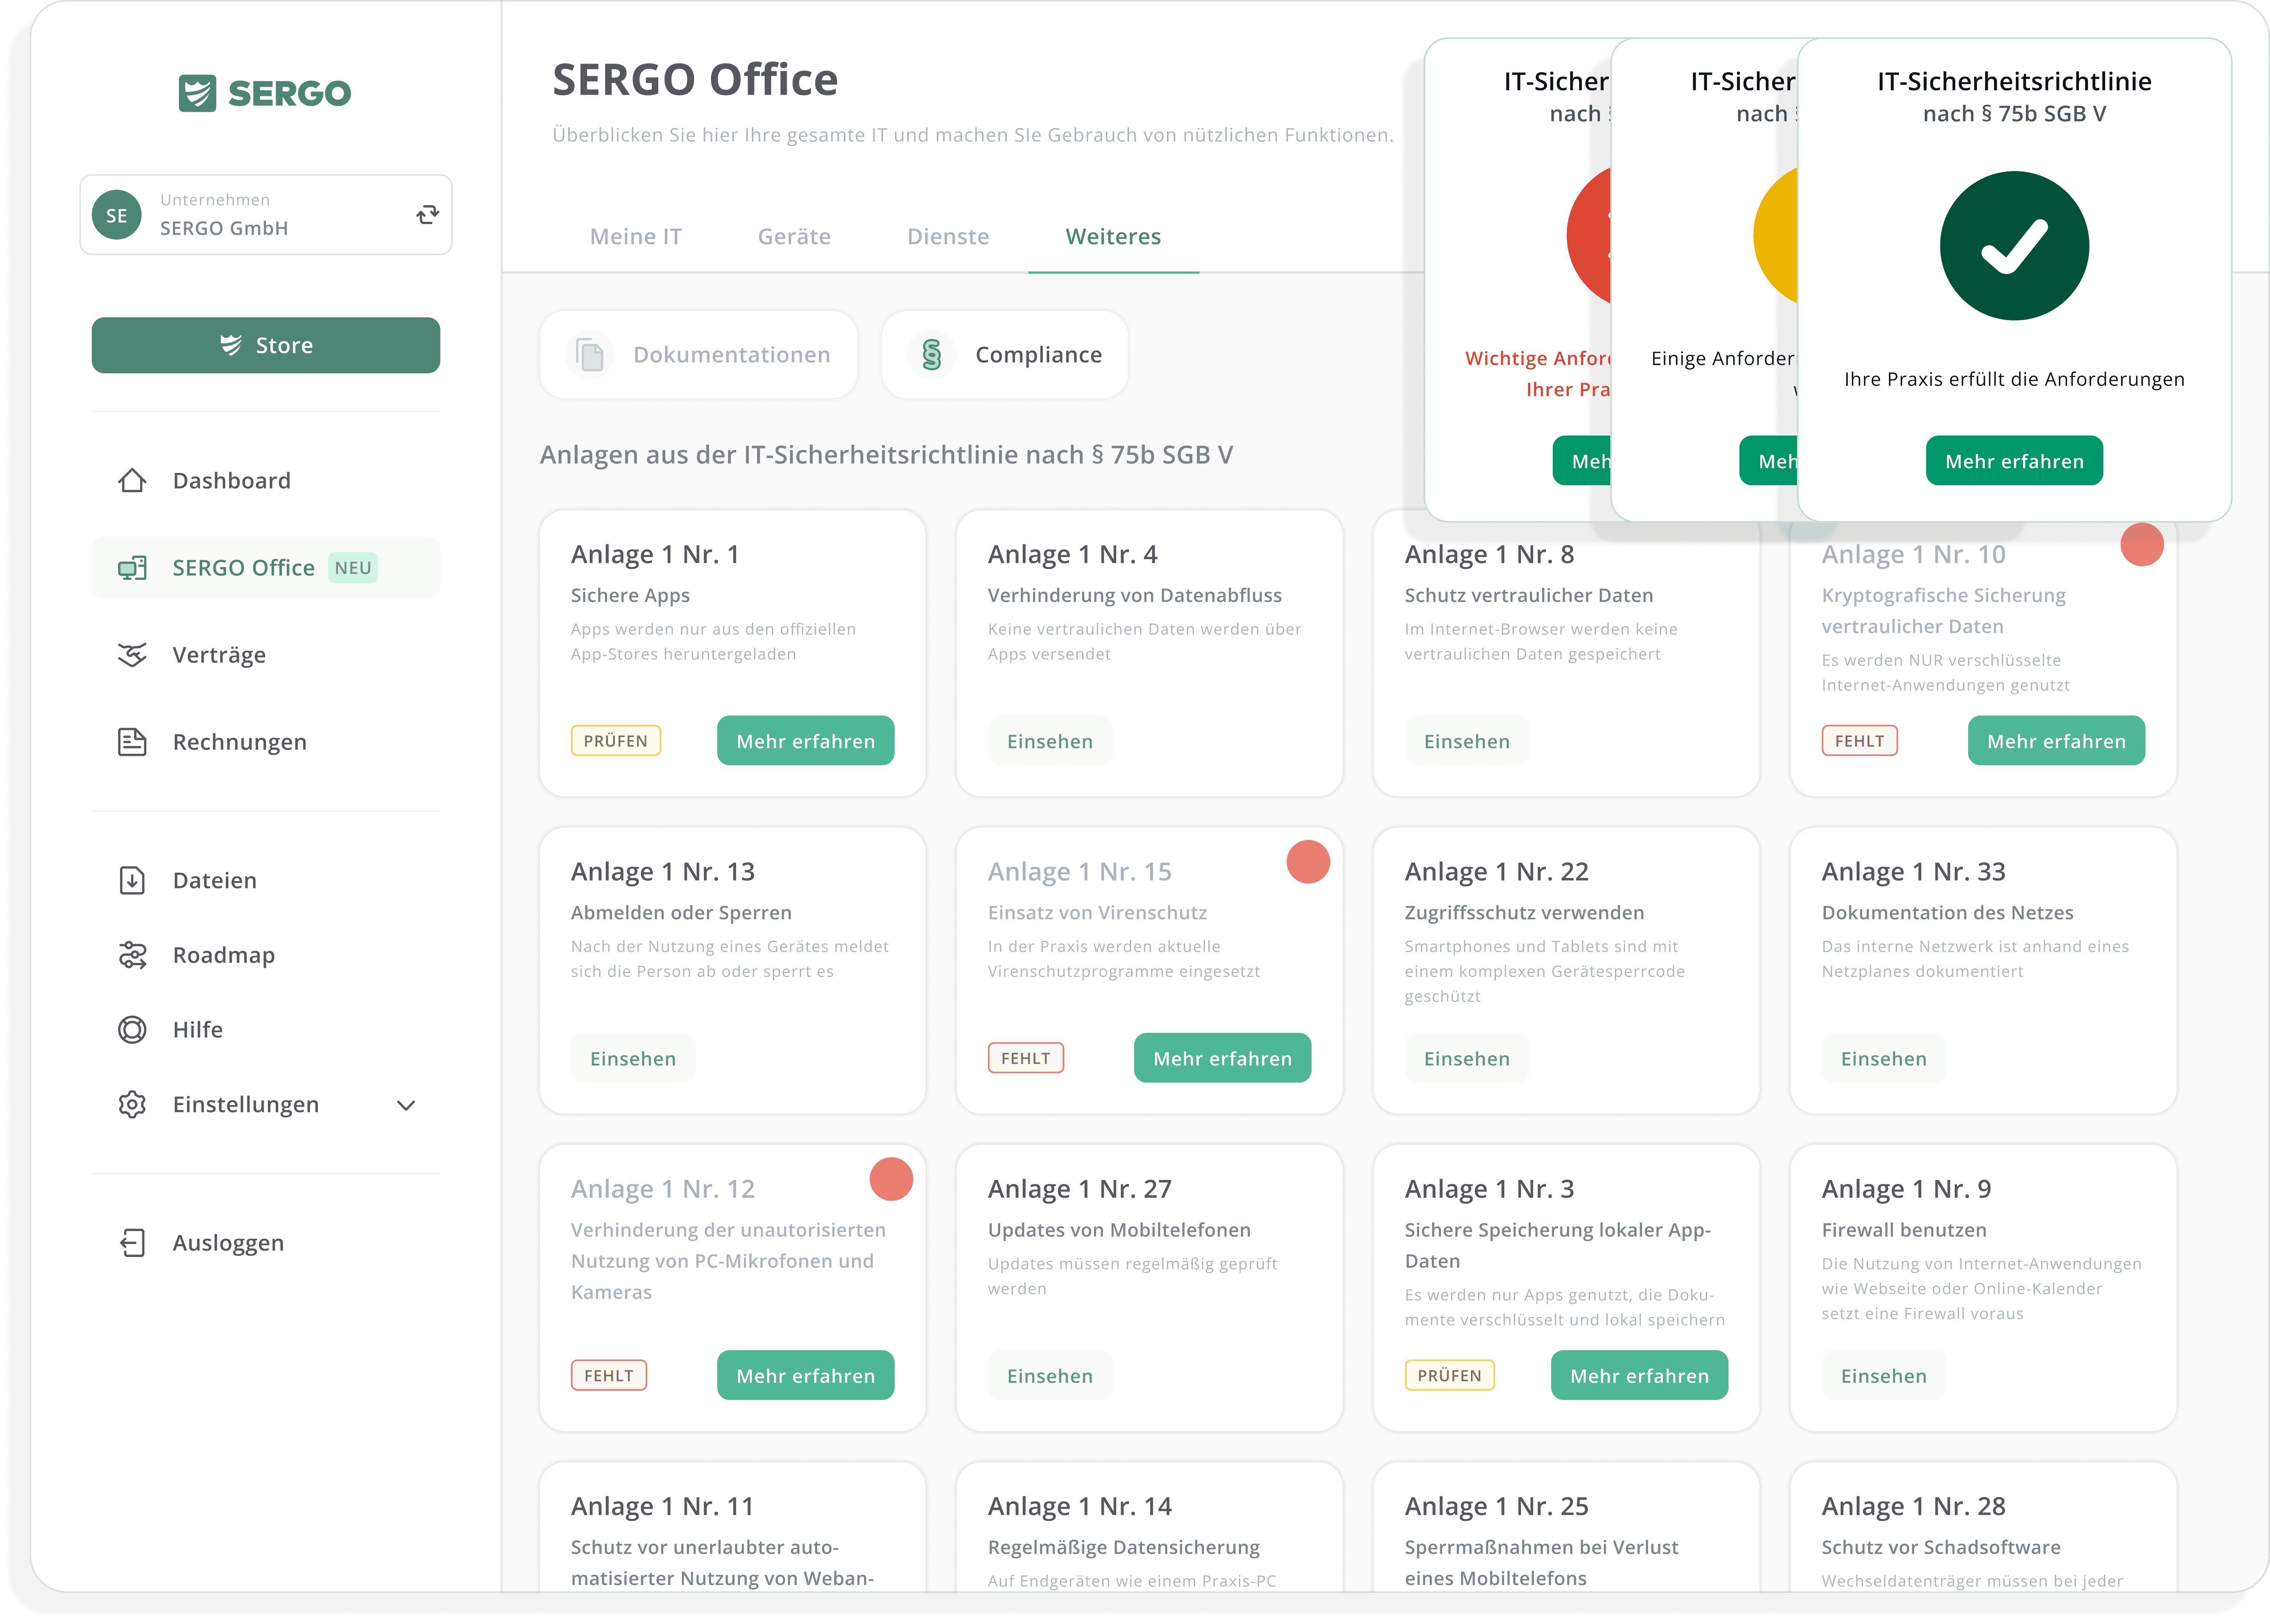Click 'Firewall benutzen' subtitle text
Image resolution: width=2270 pixels, height=1624 pixels.
pos(1904,1230)
